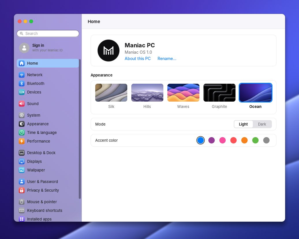
Task: Open the Privacy & Security lock icon
Action: coord(22,190)
